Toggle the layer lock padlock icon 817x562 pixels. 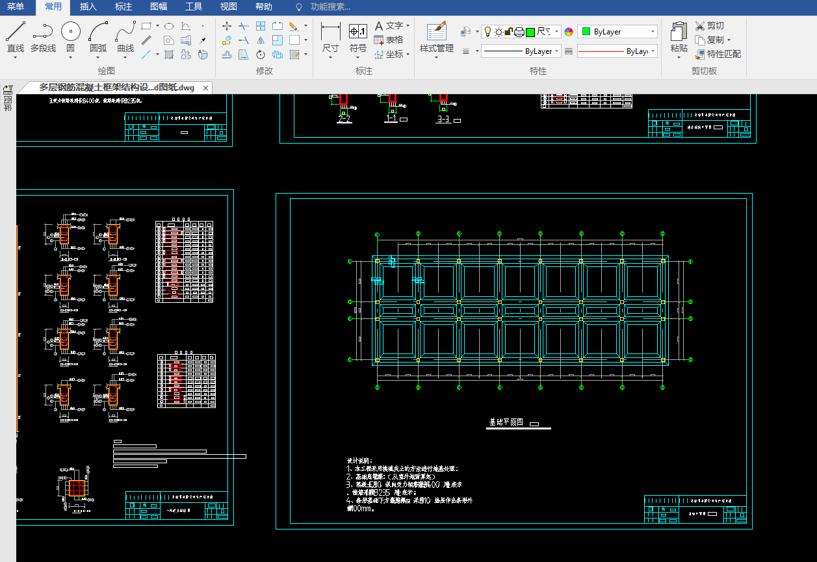tap(509, 32)
